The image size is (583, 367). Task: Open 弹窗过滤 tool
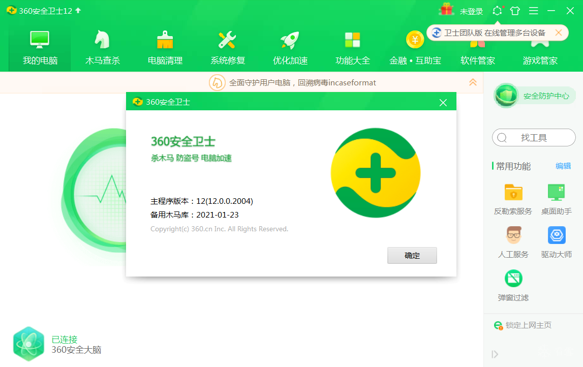pyautogui.click(x=513, y=286)
